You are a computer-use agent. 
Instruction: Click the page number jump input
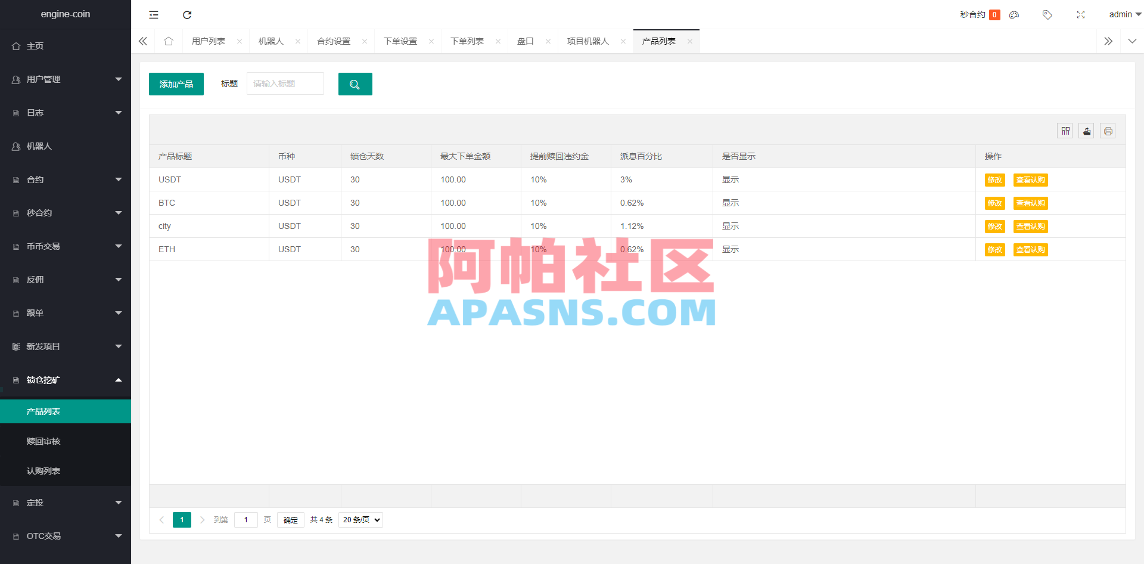click(x=246, y=520)
